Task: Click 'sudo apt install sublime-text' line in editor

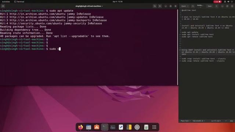Action: tap(198, 34)
